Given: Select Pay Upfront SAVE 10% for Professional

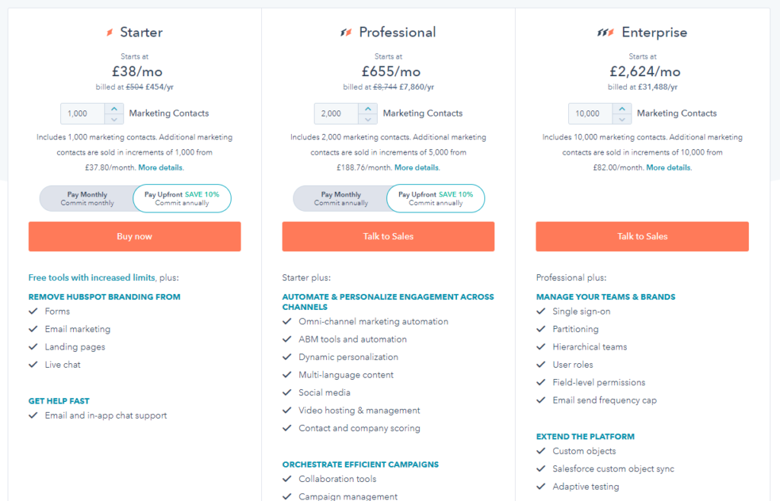Looking at the screenshot, I should 436,198.
